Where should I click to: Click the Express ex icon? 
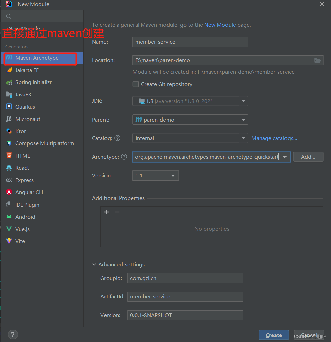tap(9, 180)
